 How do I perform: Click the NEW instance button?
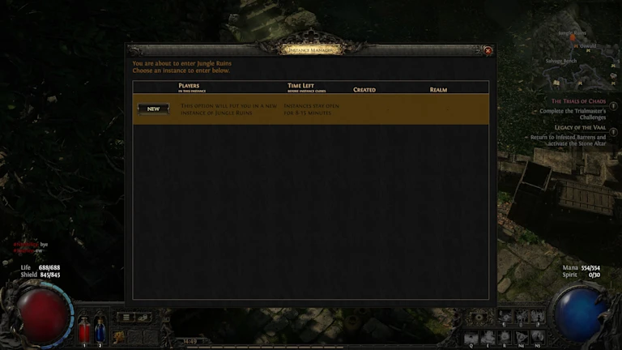[x=154, y=109]
